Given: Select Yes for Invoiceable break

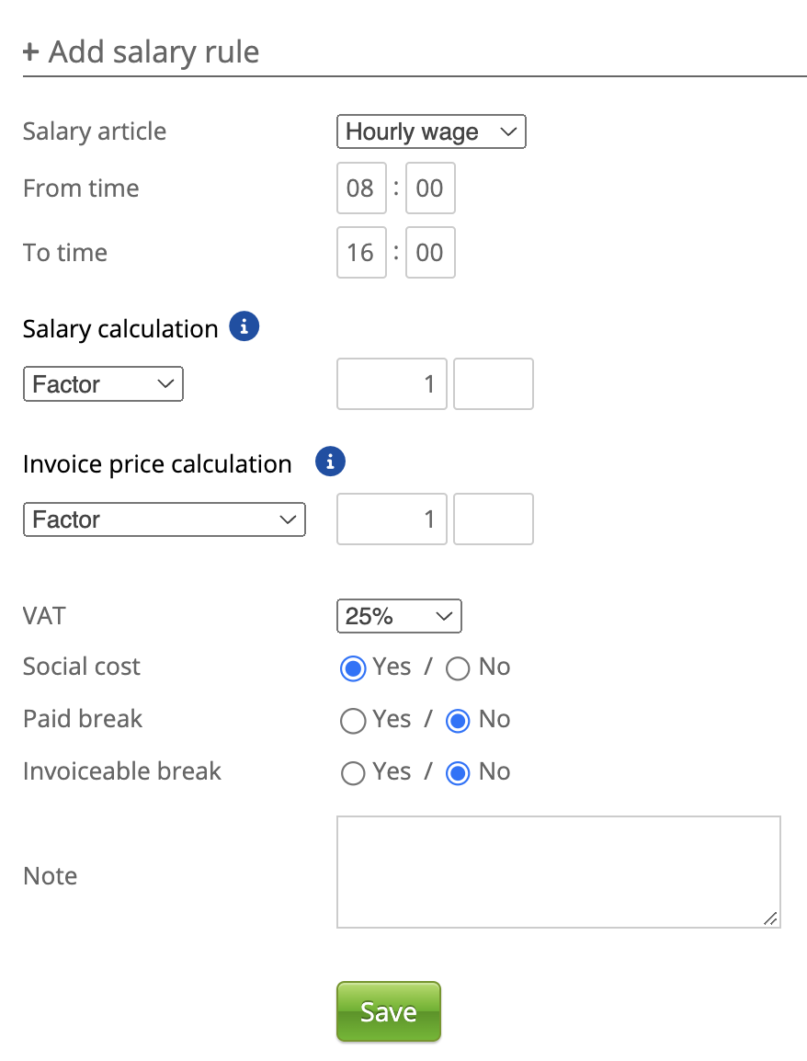Looking at the screenshot, I should 353,773.
